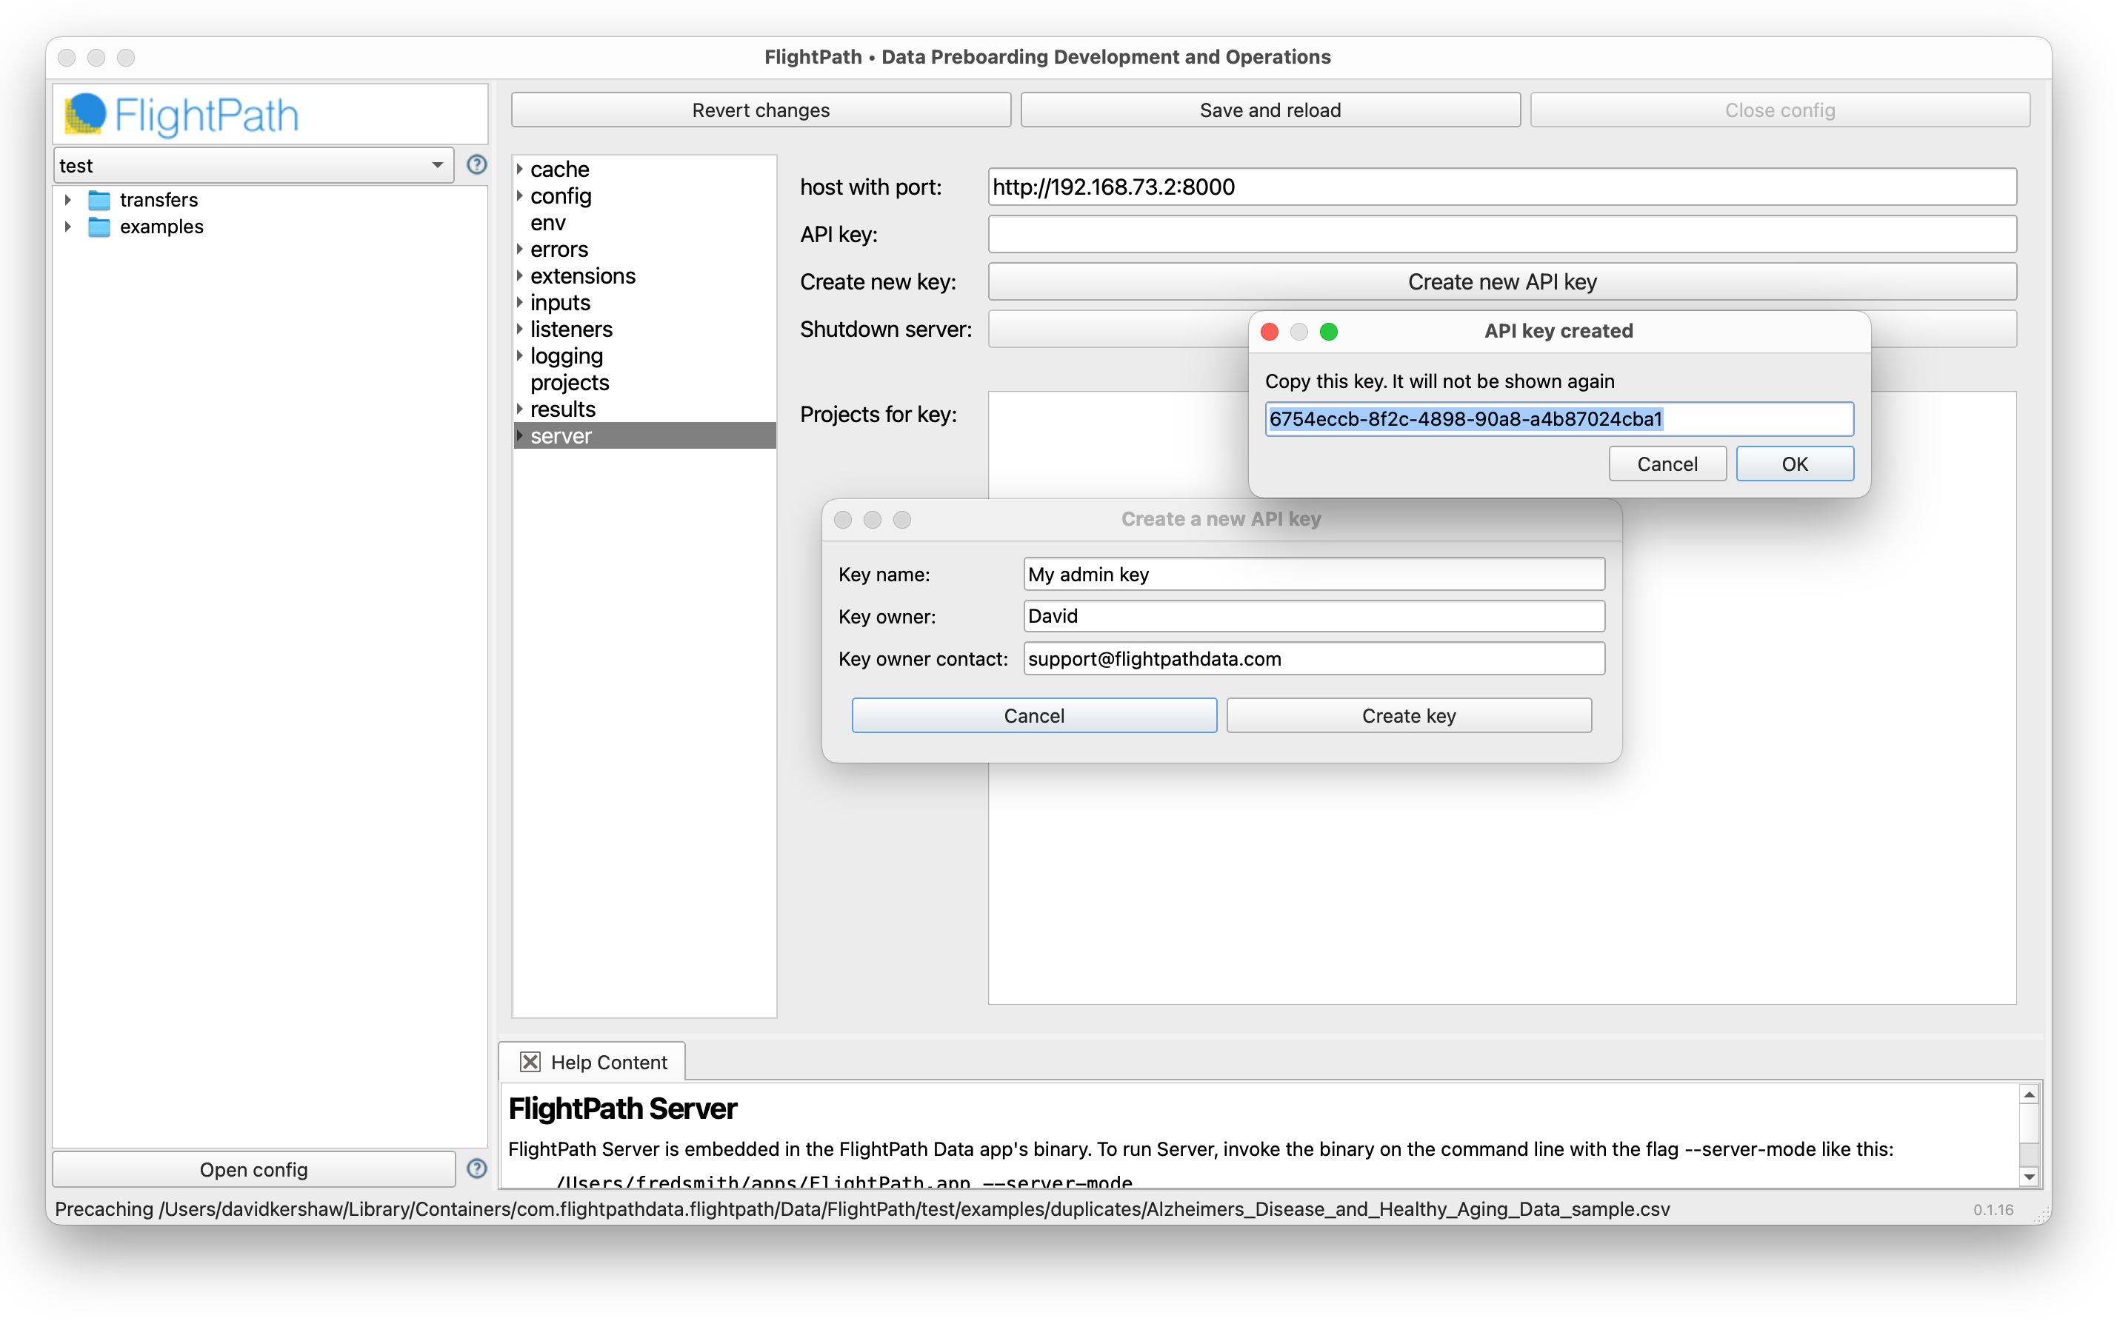Expand the cache config section

point(520,169)
